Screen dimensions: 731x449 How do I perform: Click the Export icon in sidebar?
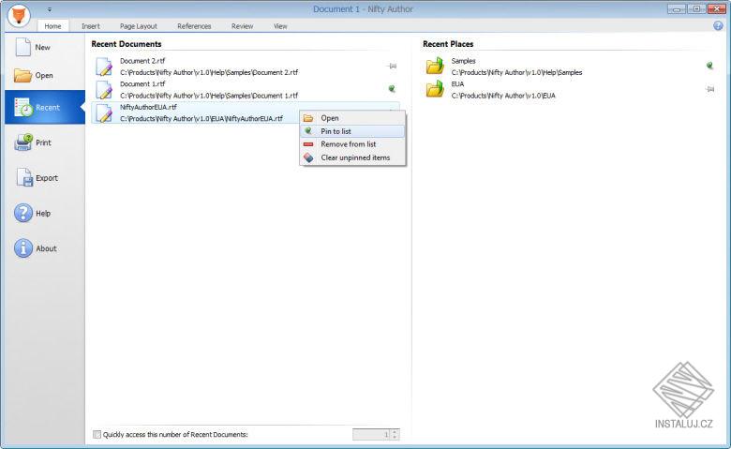(x=23, y=178)
